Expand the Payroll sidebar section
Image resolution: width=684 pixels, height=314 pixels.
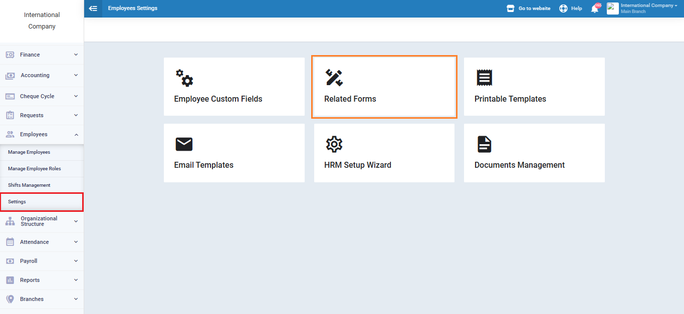click(42, 261)
